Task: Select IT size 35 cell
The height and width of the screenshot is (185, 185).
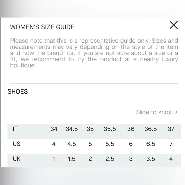Action: pos(90,129)
